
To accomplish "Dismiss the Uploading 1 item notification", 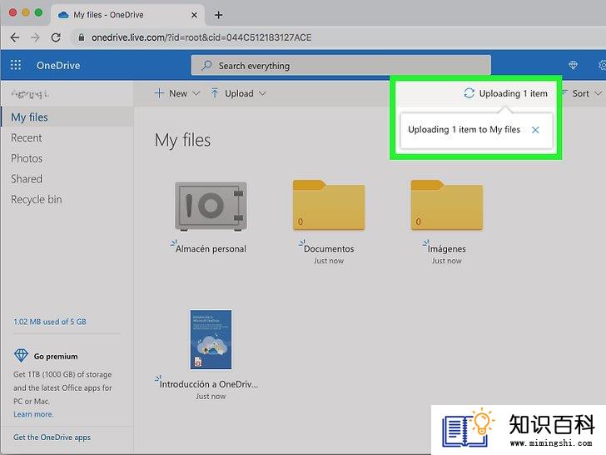I will tap(535, 130).
